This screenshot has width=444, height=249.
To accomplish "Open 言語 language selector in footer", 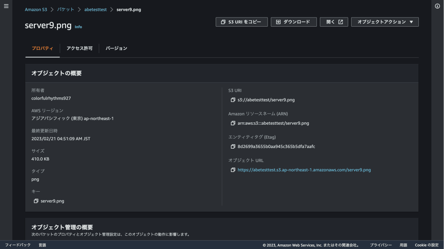I will 43,245.
